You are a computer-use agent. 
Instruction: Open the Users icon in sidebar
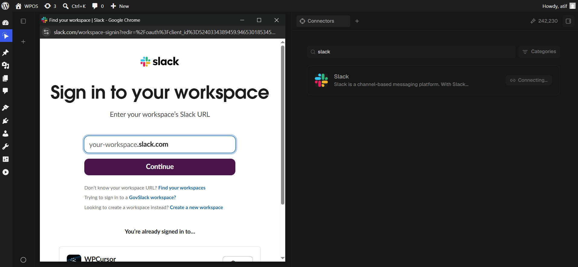[x=5, y=133]
